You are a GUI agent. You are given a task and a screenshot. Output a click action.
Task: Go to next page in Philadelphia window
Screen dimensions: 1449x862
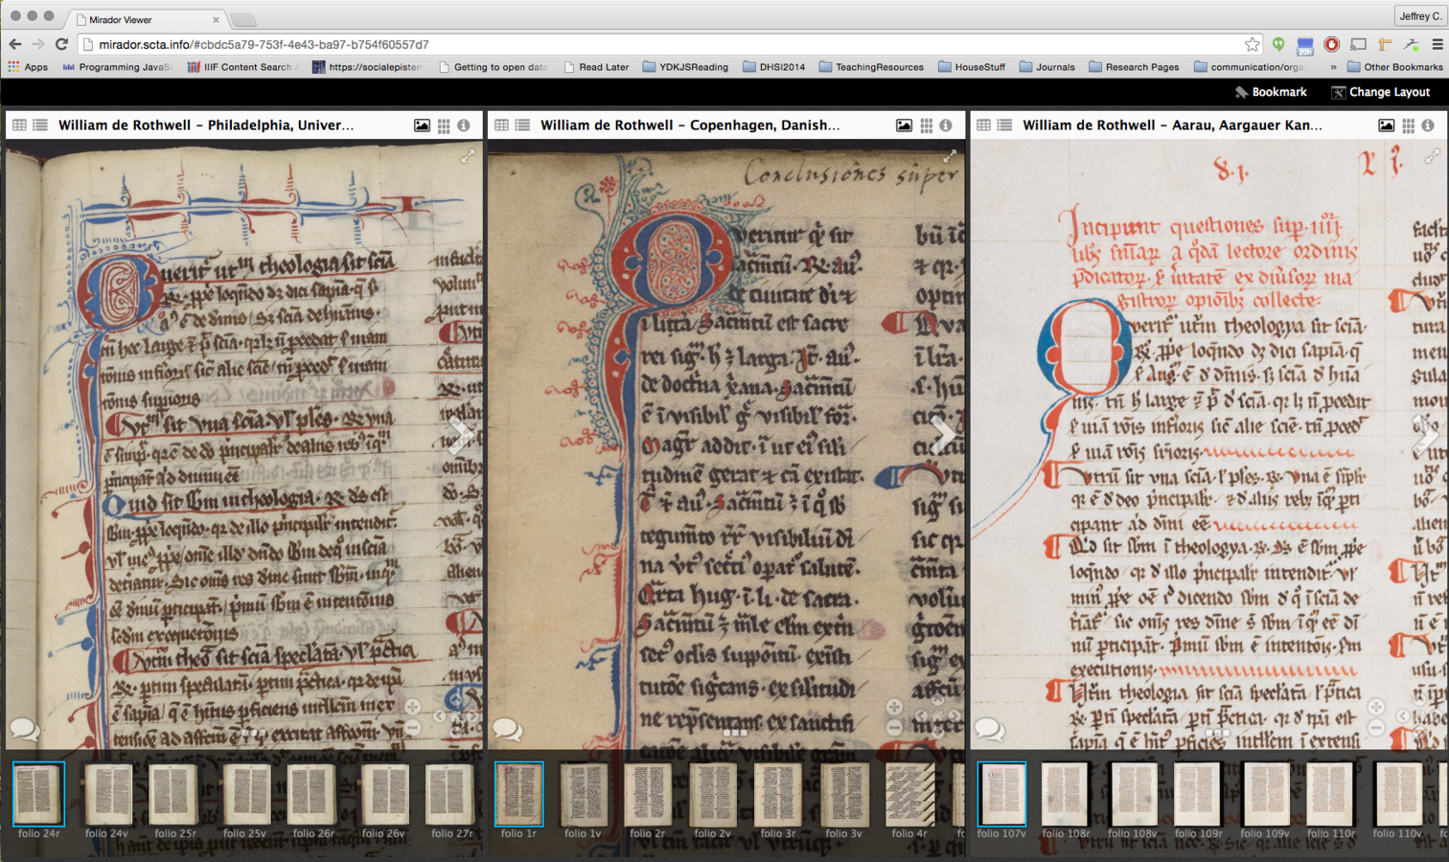[x=461, y=436]
